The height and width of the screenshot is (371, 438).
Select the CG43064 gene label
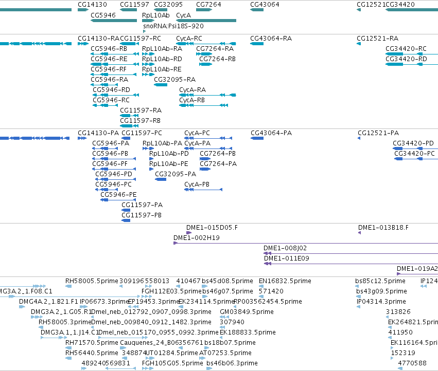pos(265,5)
